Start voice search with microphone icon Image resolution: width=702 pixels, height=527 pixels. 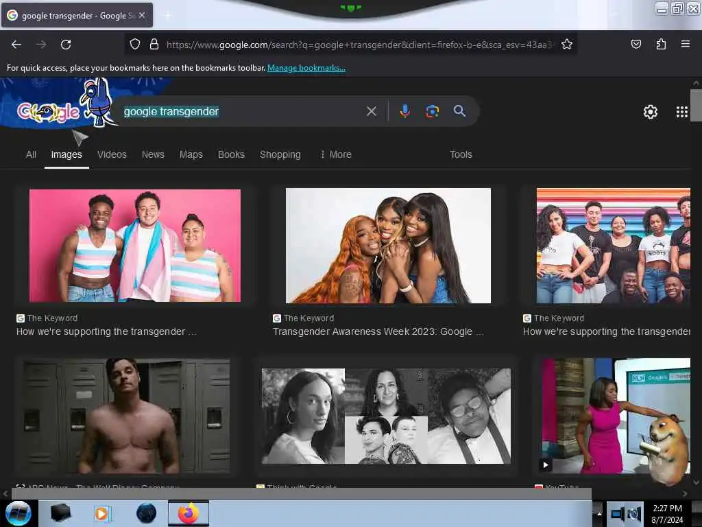tap(404, 111)
